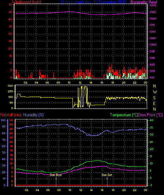Click the 'Dew Point (°C)' legend label
This screenshot has height=195, width=164.
[150, 115]
